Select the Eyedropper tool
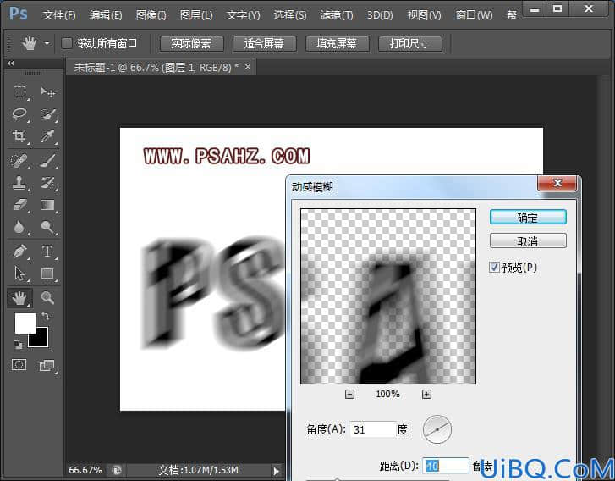615x481 pixels. tap(47, 136)
